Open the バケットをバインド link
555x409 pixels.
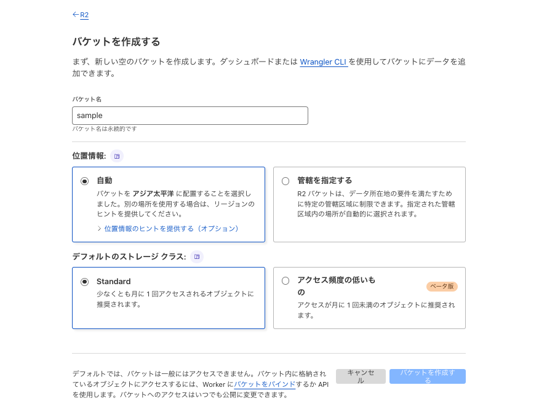click(x=265, y=384)
